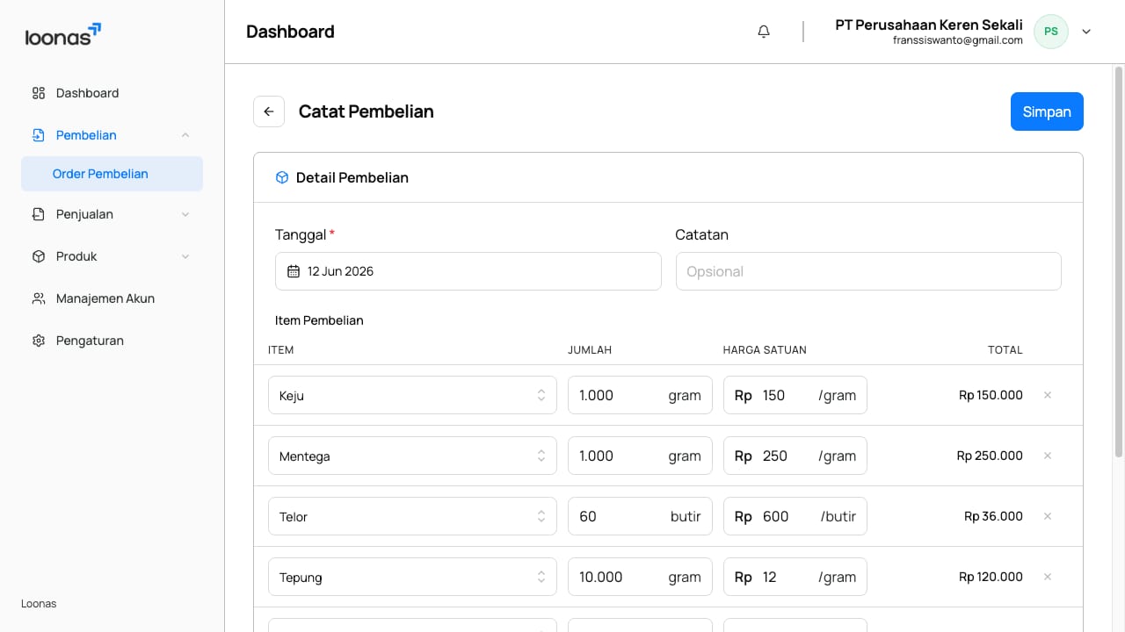Click the calendar icon in Tanggal field
This screenshot has width=1125, height=632.
294,271
